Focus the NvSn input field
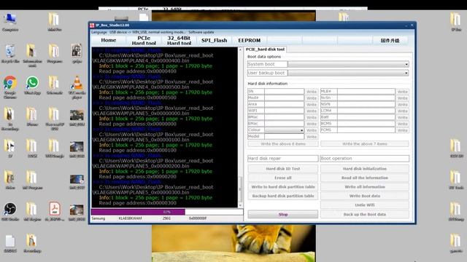Screen dimensions: 467x262 tap(366, 98)
